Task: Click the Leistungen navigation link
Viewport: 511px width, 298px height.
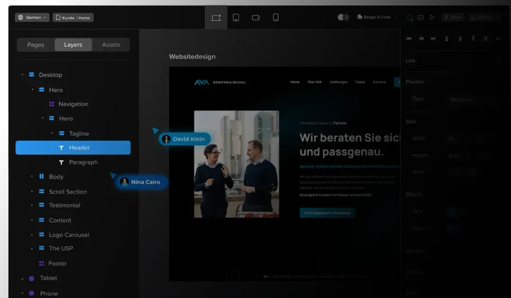Action: [339, 82]
